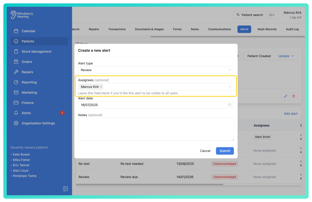Open Documents & Images tab
Screen dimensions: 312x202
point(149,29)
